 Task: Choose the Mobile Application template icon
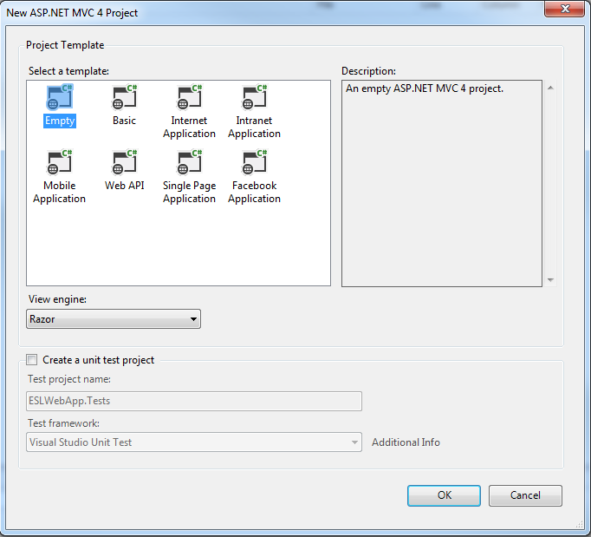[x=60, y=162]
